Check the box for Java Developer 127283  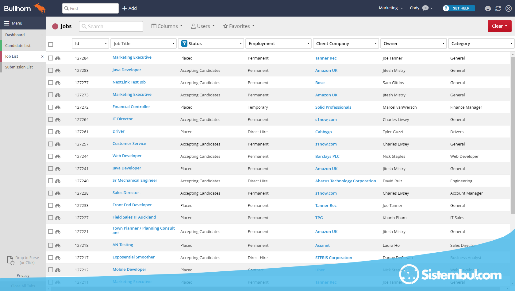click(x=51, y=70)
